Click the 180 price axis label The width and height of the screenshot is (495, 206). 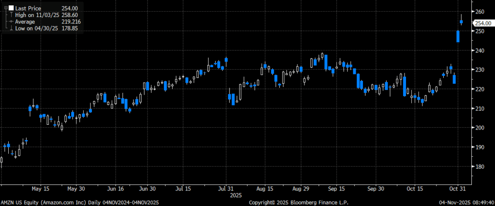pyautogui.click(x=480, y=167)
